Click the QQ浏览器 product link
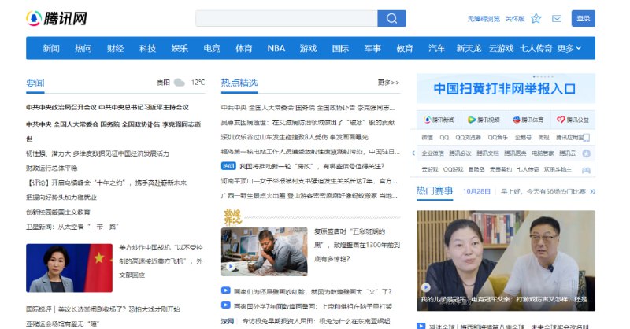This screenshot has width=630, height=329. pyautogui.click(x=468, y=138)
